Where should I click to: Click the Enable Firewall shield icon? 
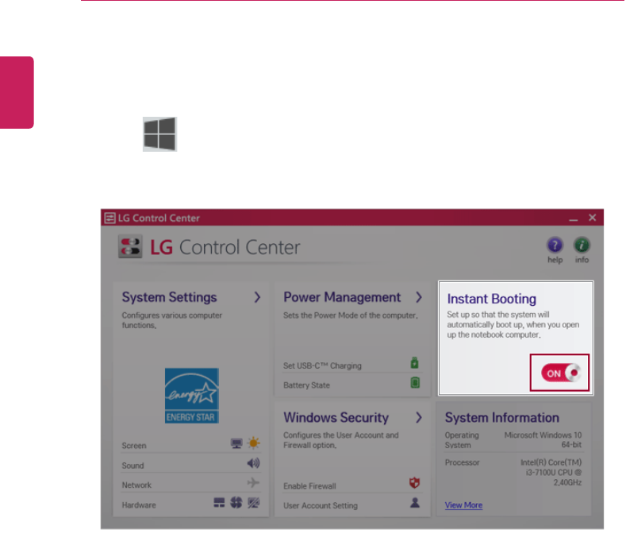(414, 483)
